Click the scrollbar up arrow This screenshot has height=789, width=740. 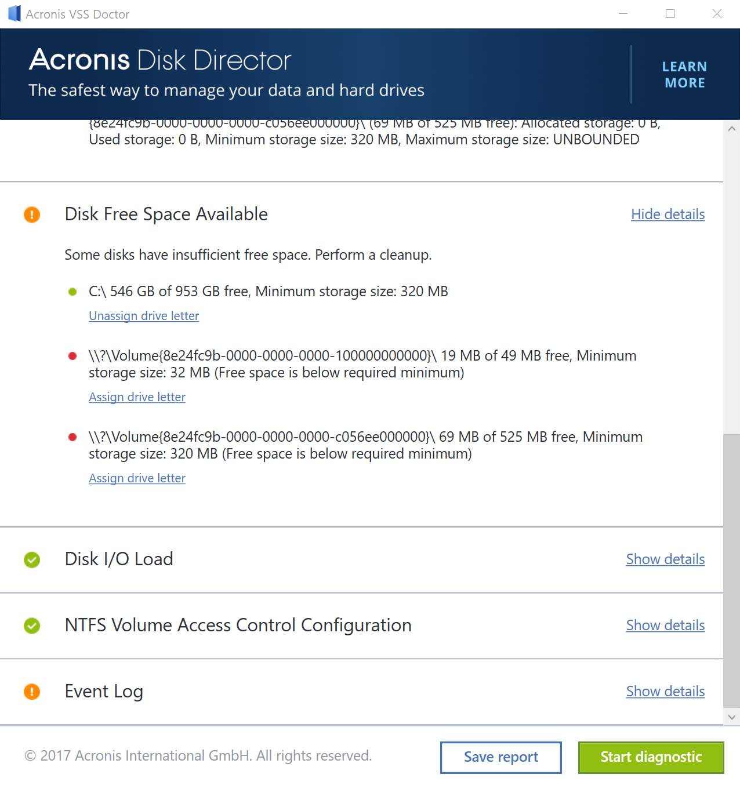pos(732,129)
